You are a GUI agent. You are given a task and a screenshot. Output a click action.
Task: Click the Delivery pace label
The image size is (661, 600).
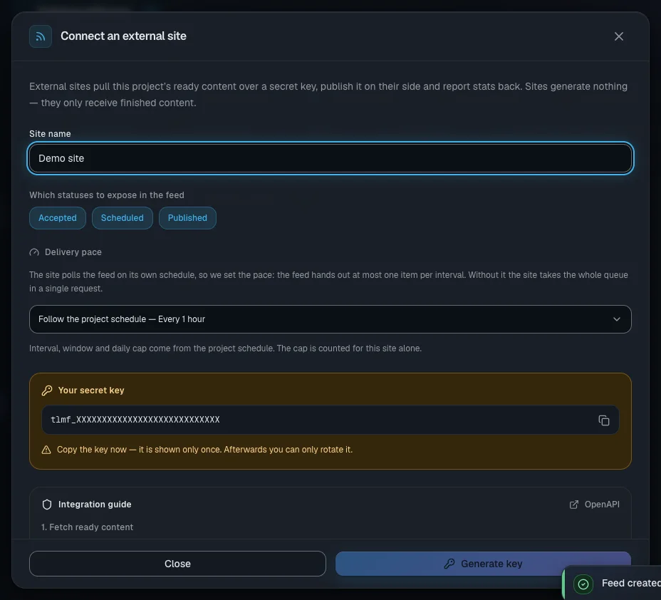[73, 252]
